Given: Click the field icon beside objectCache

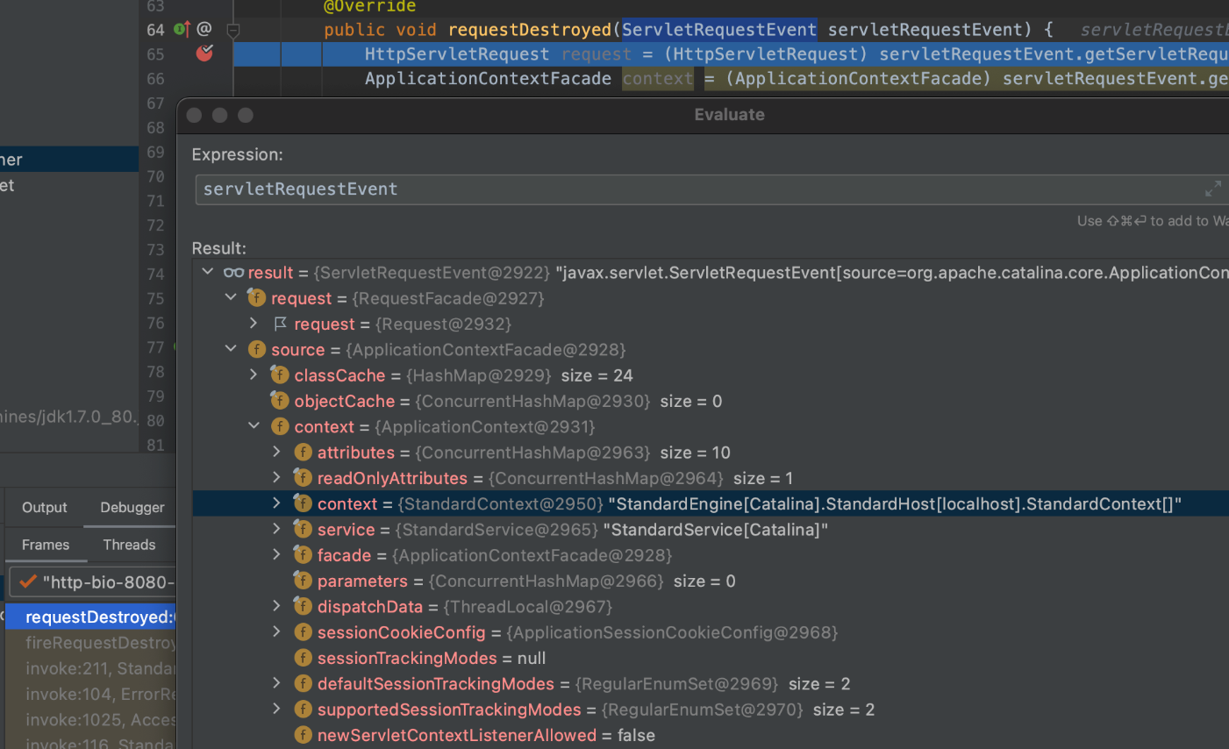Looking at the screenshot, I should [x=280, y=401].
